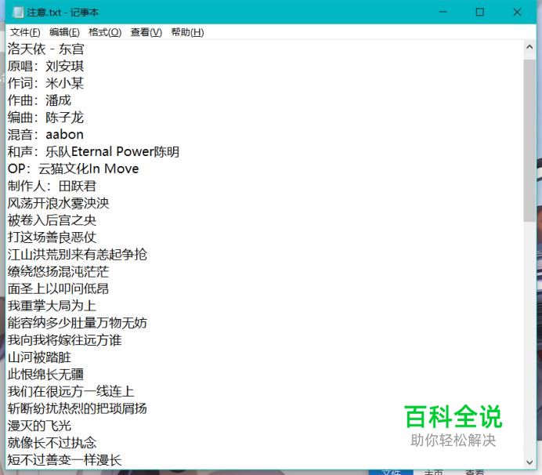Place cursor in line 洛天依 - 东宫
Image resolution: width=542 pixels, height=475 pixels.
(x=45, y=49)
